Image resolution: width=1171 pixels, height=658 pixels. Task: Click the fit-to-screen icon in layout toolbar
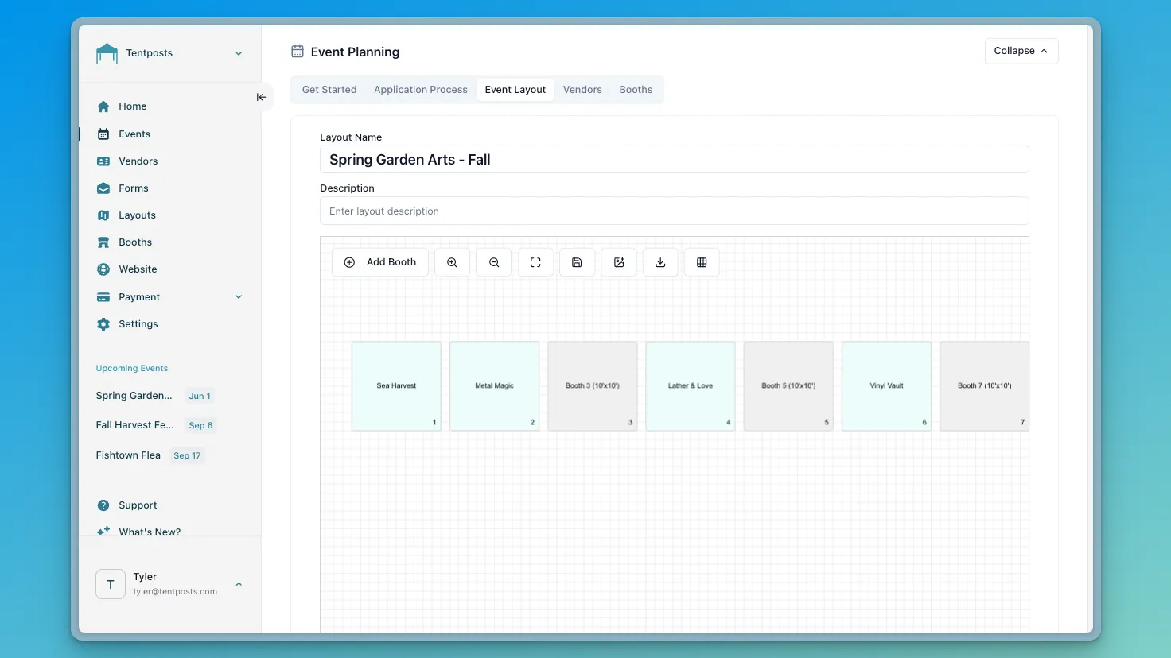pyautogui.click(x=535, y=262)
